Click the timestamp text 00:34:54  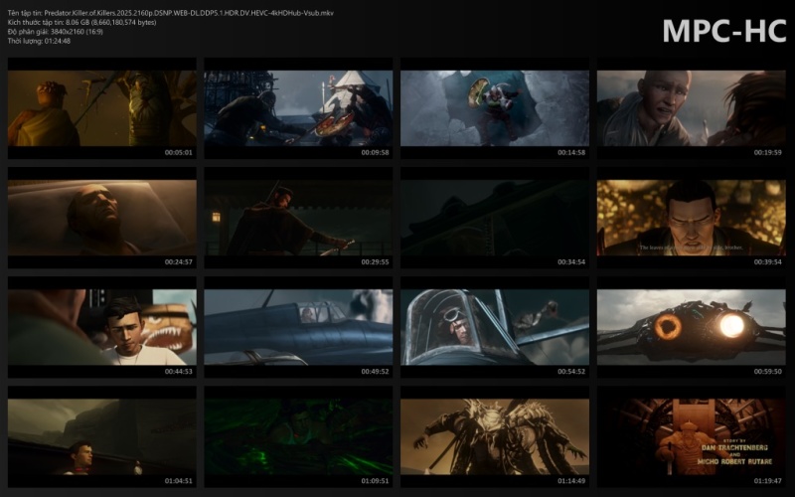click(571, 262)
